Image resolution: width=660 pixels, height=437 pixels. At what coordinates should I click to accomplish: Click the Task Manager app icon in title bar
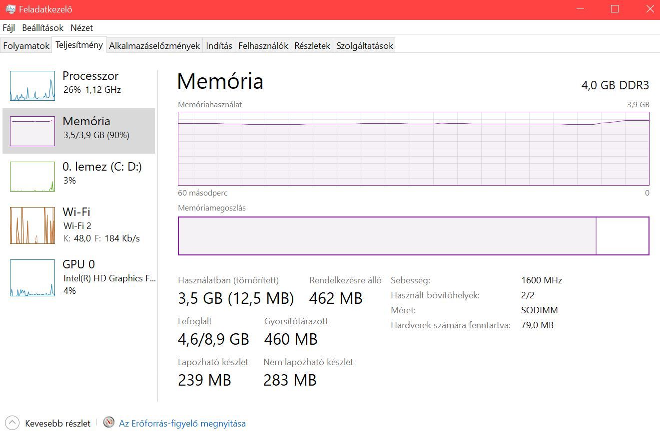[x=10, y=9]
